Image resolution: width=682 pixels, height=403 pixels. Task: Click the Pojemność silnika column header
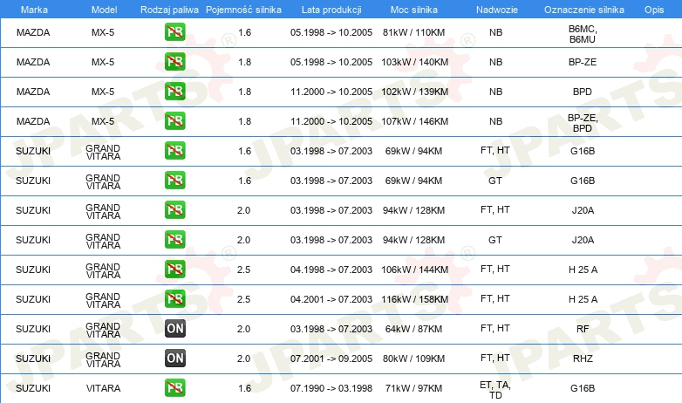(243, 10)
